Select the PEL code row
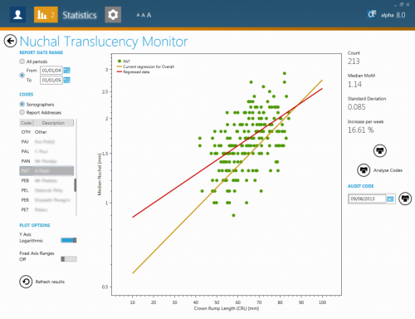 tap(46, 190)
